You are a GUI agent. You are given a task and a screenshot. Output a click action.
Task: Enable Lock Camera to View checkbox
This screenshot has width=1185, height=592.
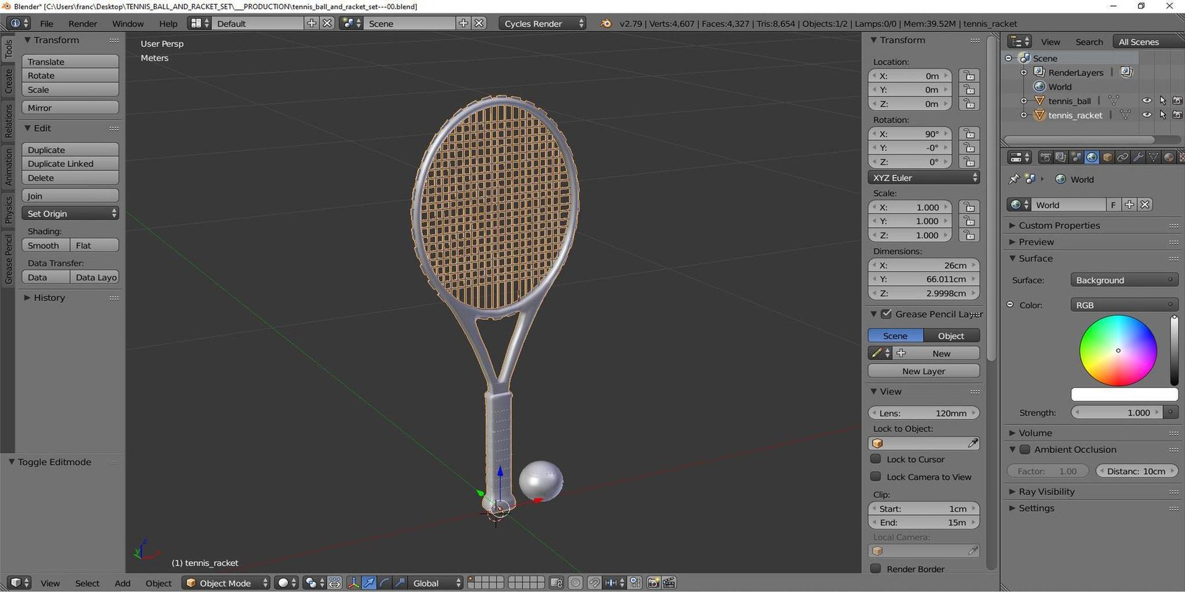coord(875,476)
